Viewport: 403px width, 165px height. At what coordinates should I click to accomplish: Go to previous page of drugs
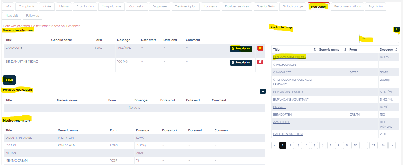point(274,146)
